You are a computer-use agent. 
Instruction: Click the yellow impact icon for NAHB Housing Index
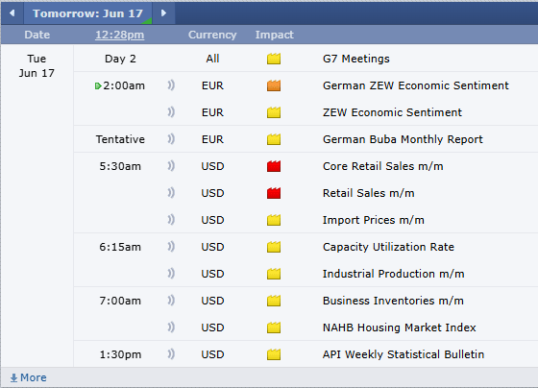[x=274, y=327]
